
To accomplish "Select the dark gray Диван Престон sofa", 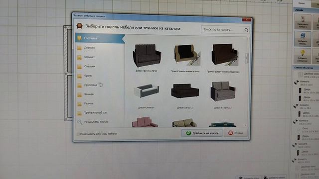I will (147, 55).
